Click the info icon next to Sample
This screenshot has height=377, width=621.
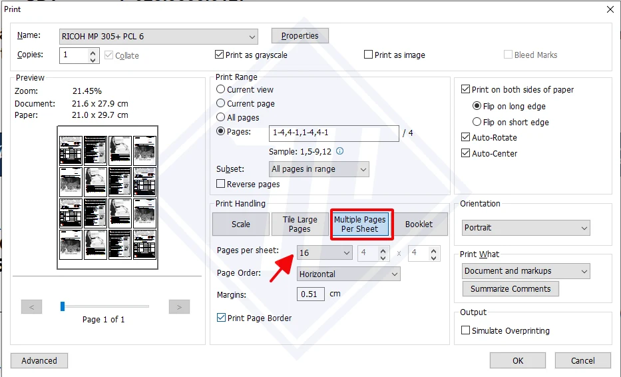tap(340, 151)
